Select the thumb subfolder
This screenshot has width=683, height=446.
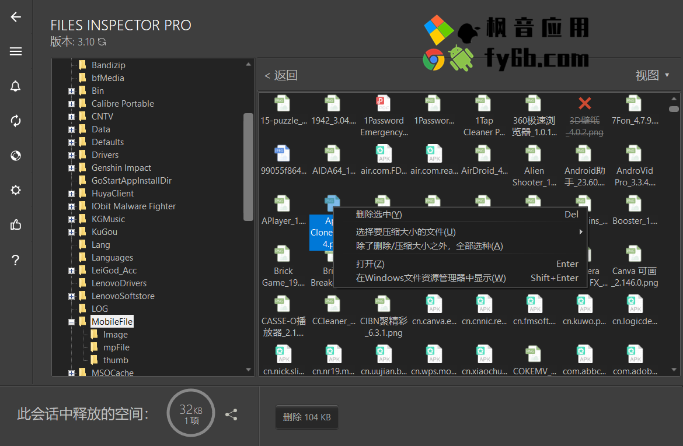pos(116,360)
